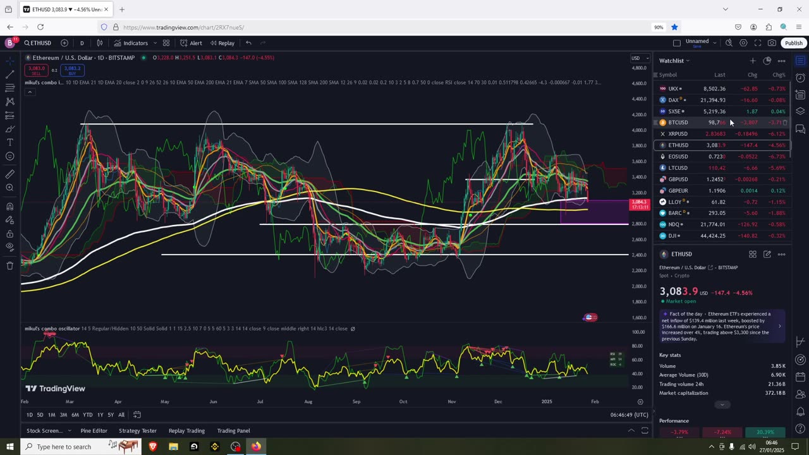Screen dimensions: 809x455
Task: Open the Trading Panel tab
Action: click(234, 431)
